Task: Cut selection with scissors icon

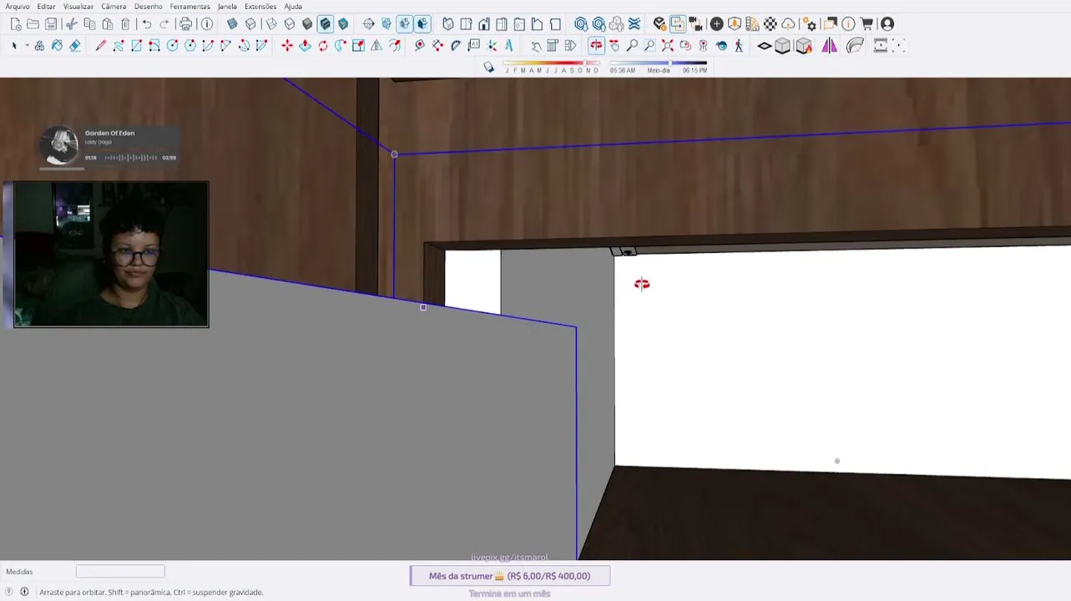Action: click(72, 24)
